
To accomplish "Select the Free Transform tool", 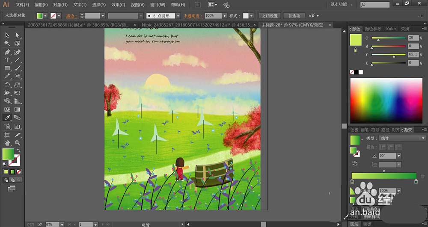I will point(18,93).
